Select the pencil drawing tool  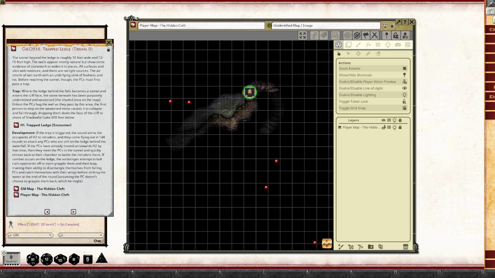click(x=368, y=53)
